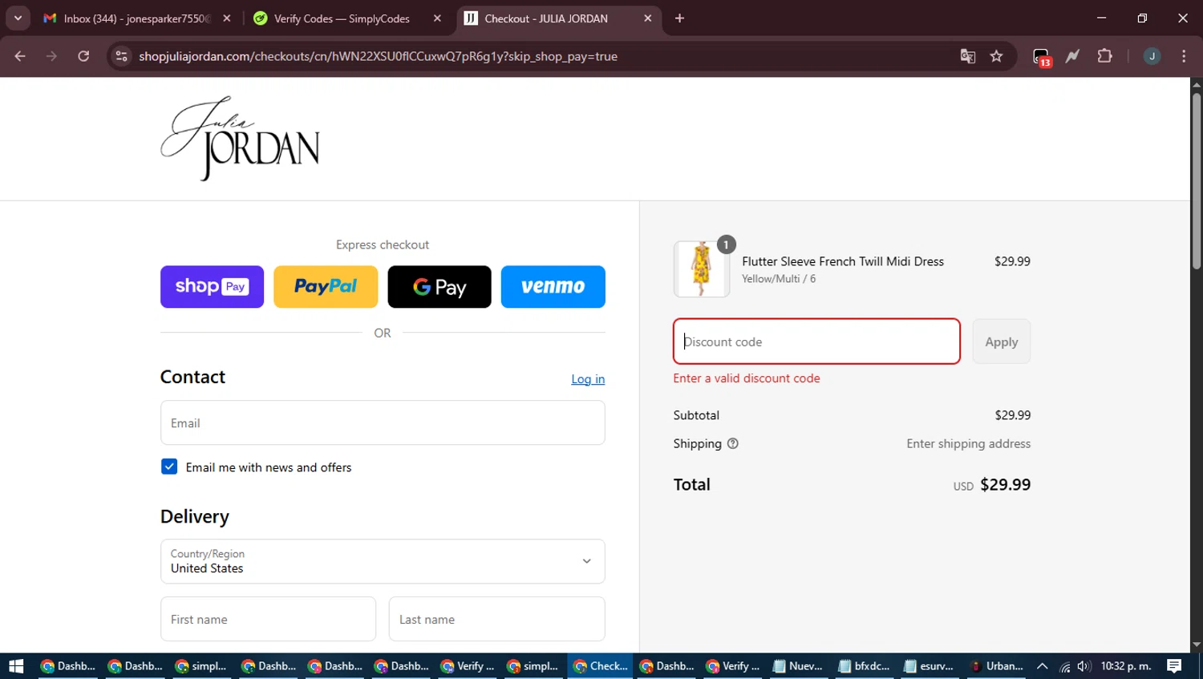Screen dimensions: 1203x679
Task: Click the page vertical scrollbar
Action: tap(1197, 180)
